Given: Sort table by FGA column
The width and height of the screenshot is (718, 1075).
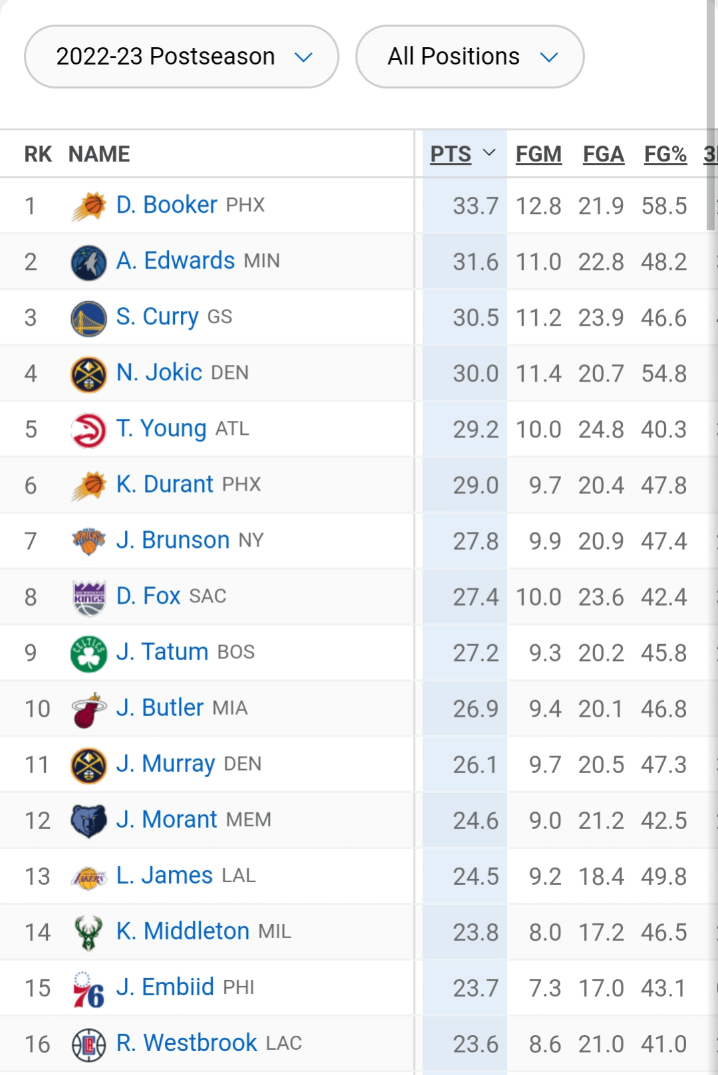Looking at the screenshot, I should [x=603, y=154].
